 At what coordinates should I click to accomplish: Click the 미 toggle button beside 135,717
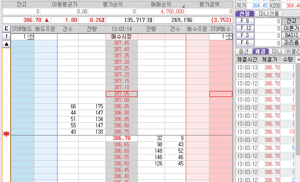pos(150,20)
